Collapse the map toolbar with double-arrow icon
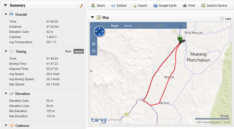 [x=184, y=25]
